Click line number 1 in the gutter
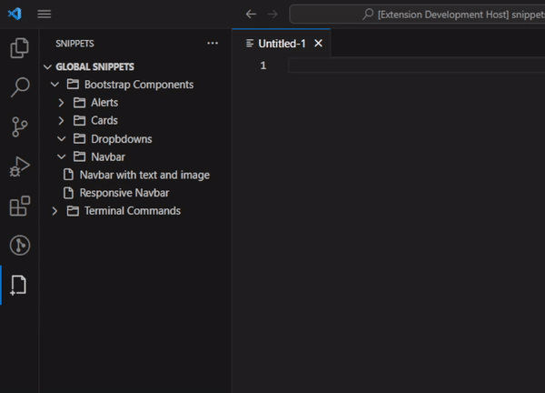This screenshot has height=393, width=545. pos(263,65)
